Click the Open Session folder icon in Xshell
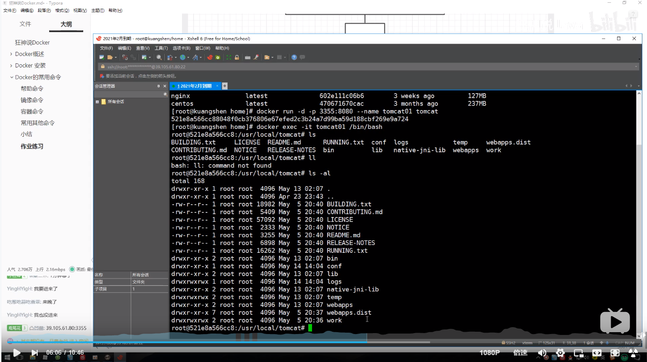 (110, 57)
